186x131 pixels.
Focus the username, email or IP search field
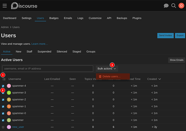pyautogui.click(x=47, y=69)
